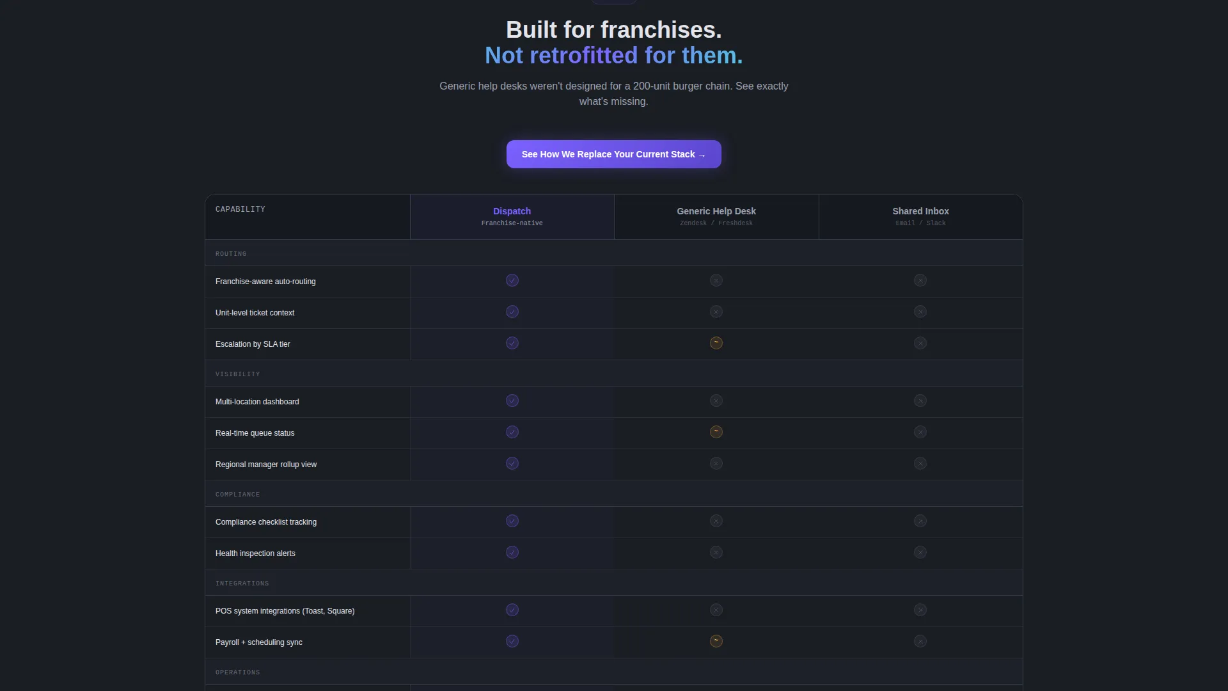Click Generic Help Desk X for Regional manager rollup view
This screenshot has width=1228, height=691.
click(716, 463)
